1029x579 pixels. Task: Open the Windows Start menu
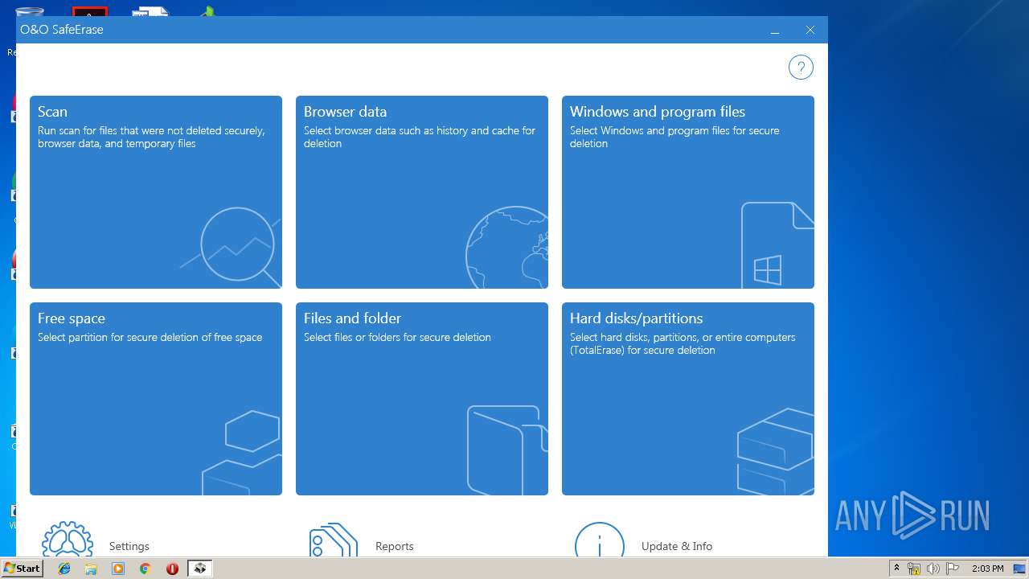point(22,569)
